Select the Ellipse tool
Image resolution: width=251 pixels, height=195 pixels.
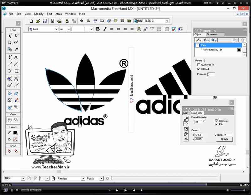pyautogui.click(x=9, y=71)
